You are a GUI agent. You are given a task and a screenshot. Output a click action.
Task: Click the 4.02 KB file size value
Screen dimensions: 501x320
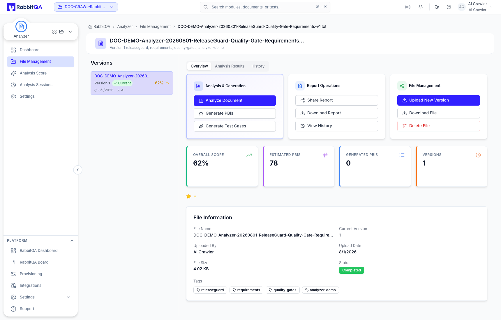click(201, 269)
